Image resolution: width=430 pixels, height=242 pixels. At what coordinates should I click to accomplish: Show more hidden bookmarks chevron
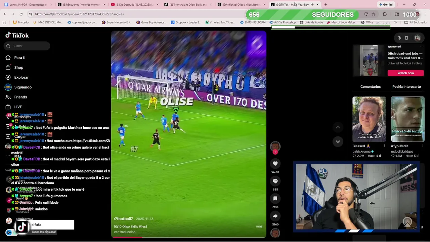tap(395, 23)
